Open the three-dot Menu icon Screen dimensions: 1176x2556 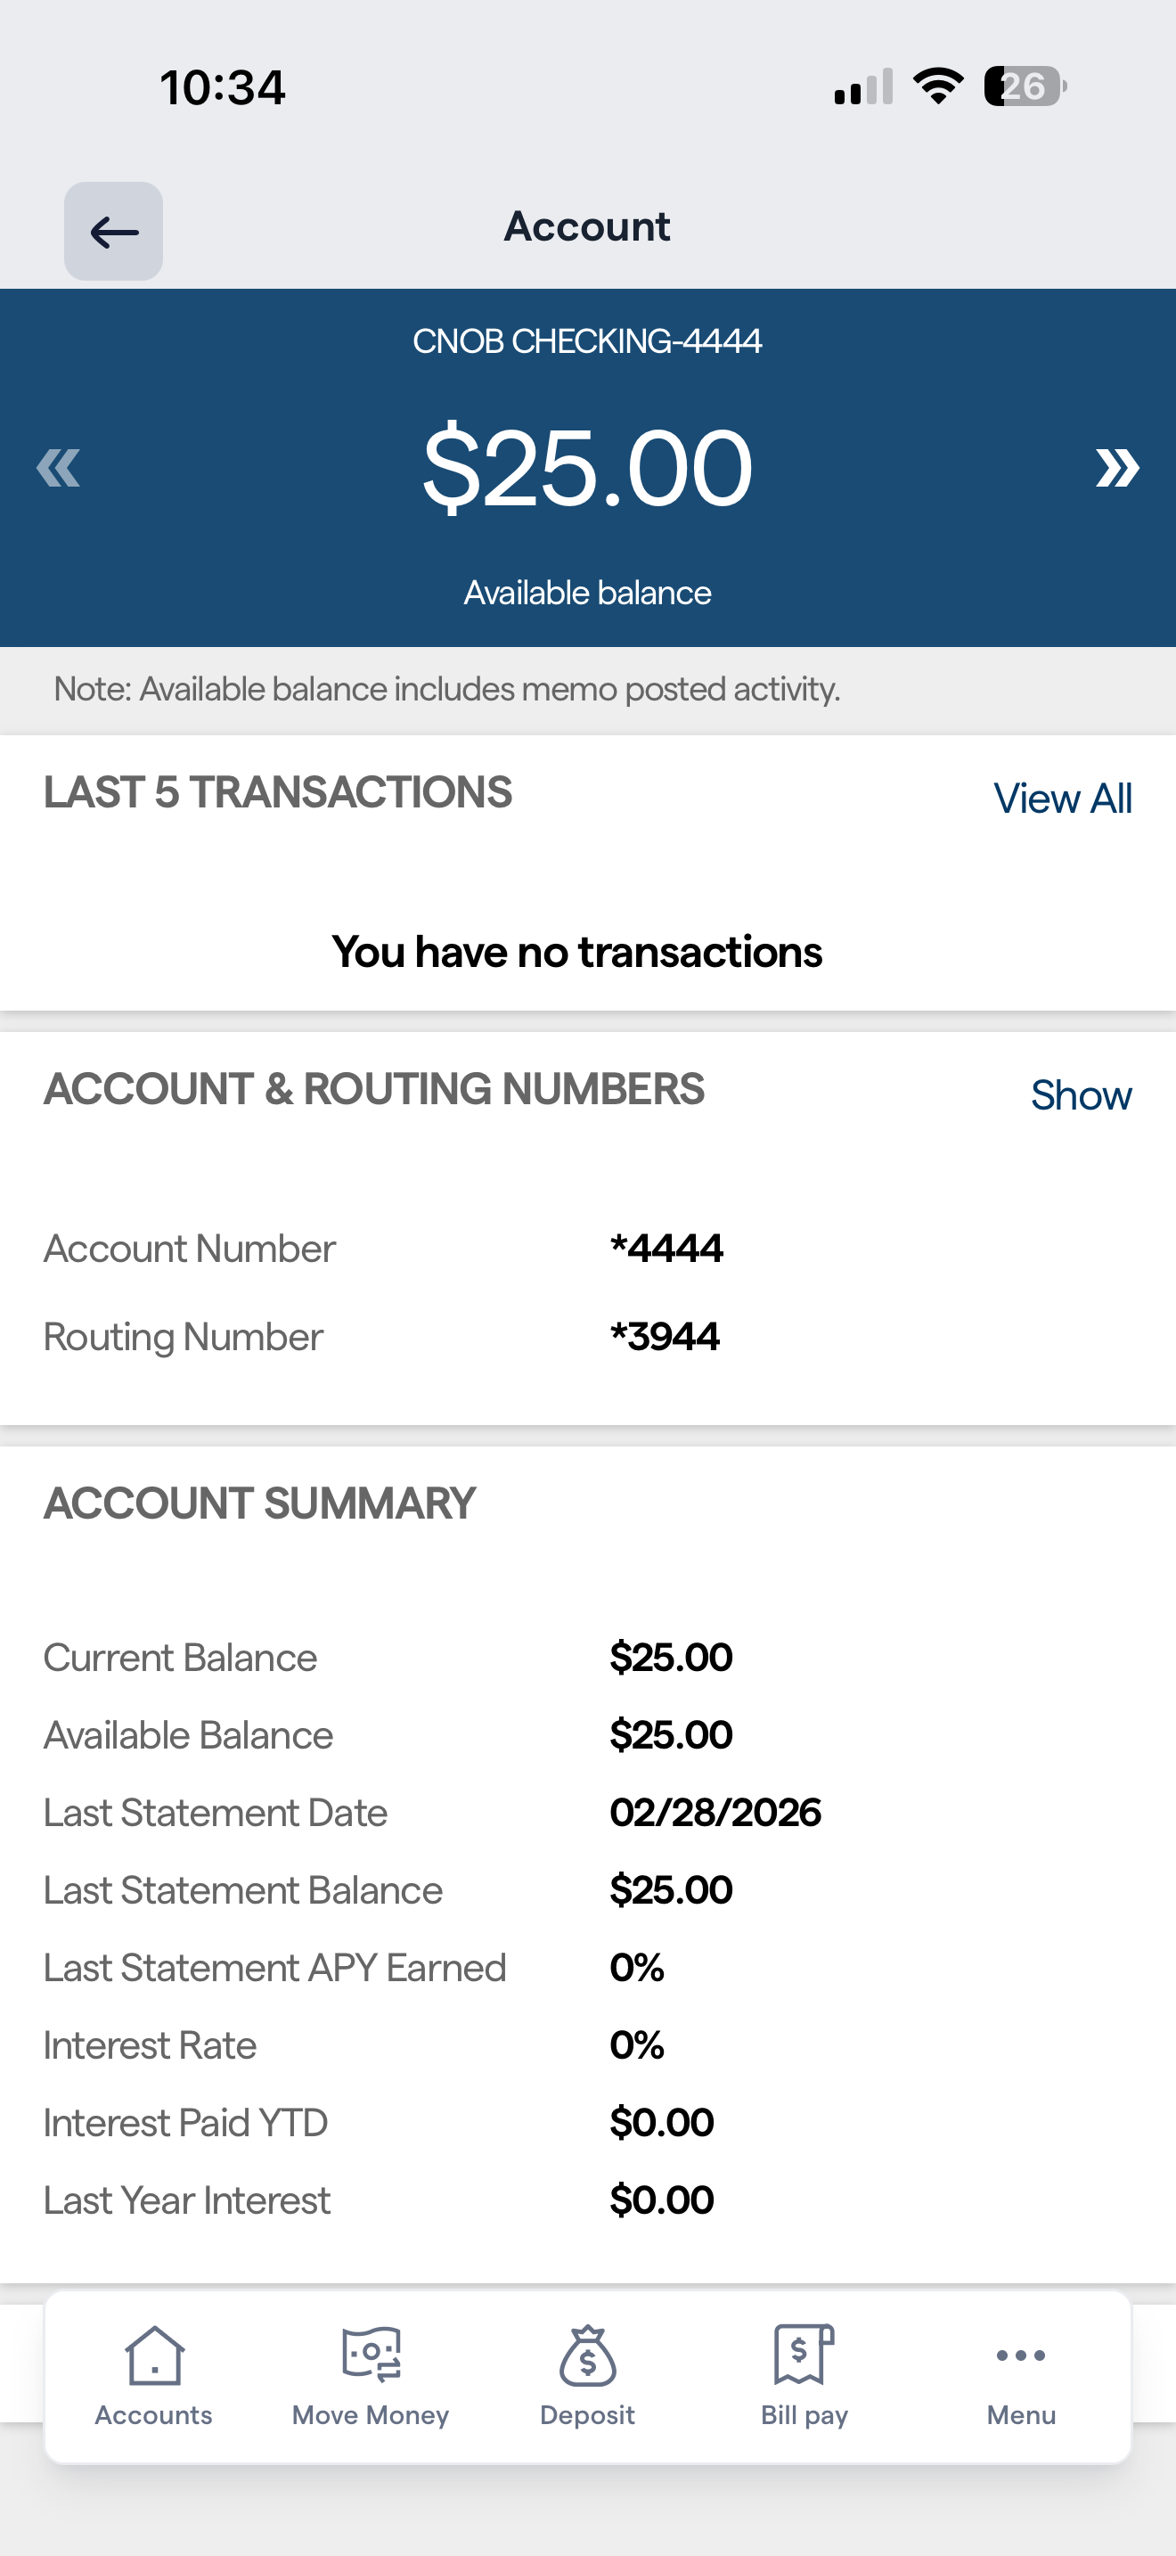[x=1021, y=2355]
